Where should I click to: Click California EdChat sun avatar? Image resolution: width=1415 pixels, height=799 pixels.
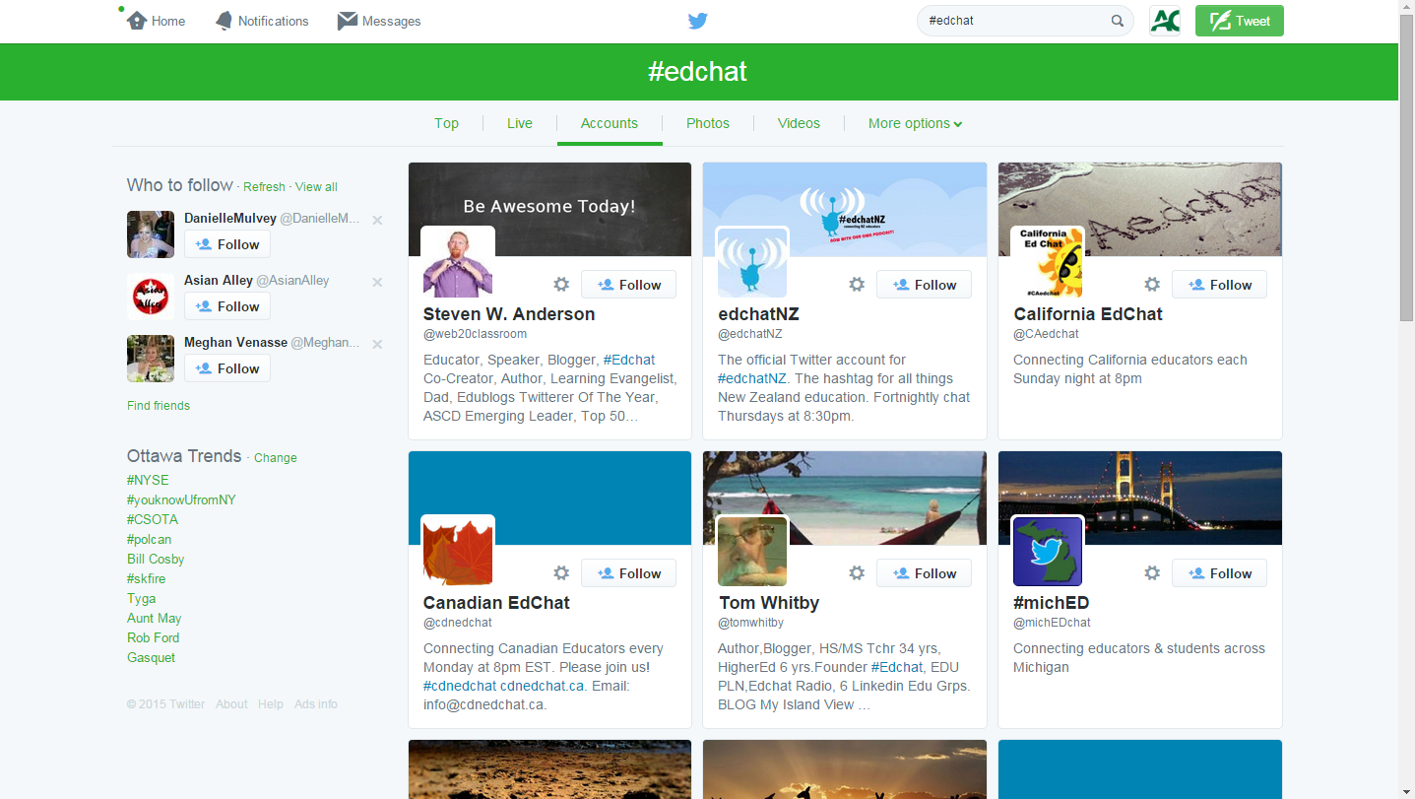[x=1049, y=263]
